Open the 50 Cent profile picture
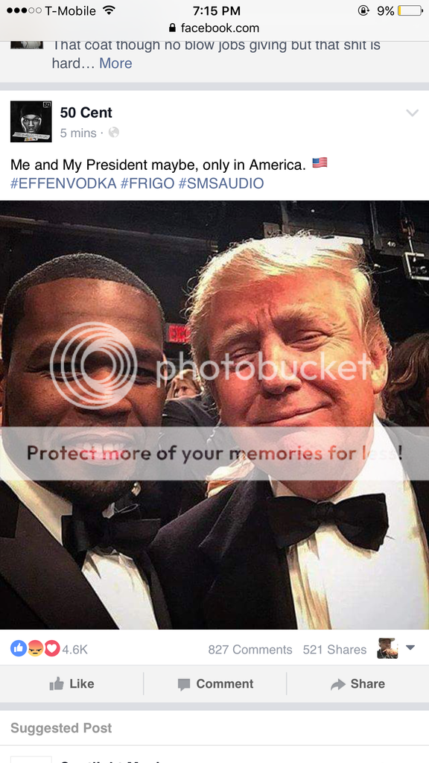 click(x=31, y=121)
